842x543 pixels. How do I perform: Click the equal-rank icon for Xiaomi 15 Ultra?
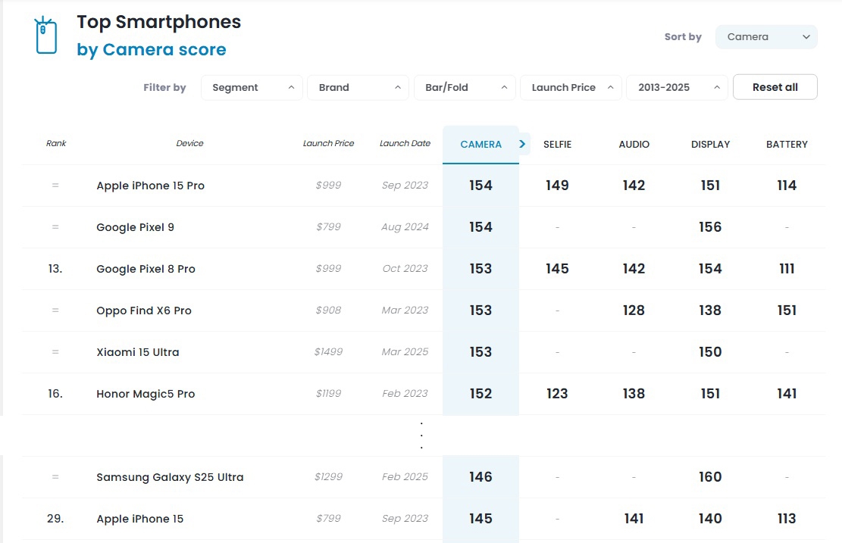(55, 352)
